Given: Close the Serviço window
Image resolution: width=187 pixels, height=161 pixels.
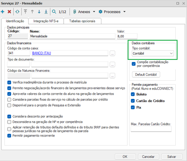Looking at the screenshot, I should pyautogui.click(x=184, y=3).
